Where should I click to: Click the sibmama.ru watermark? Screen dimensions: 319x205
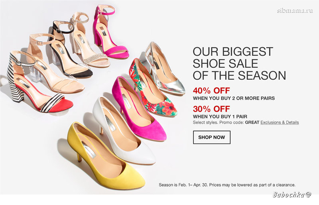[x=295, y=11]
